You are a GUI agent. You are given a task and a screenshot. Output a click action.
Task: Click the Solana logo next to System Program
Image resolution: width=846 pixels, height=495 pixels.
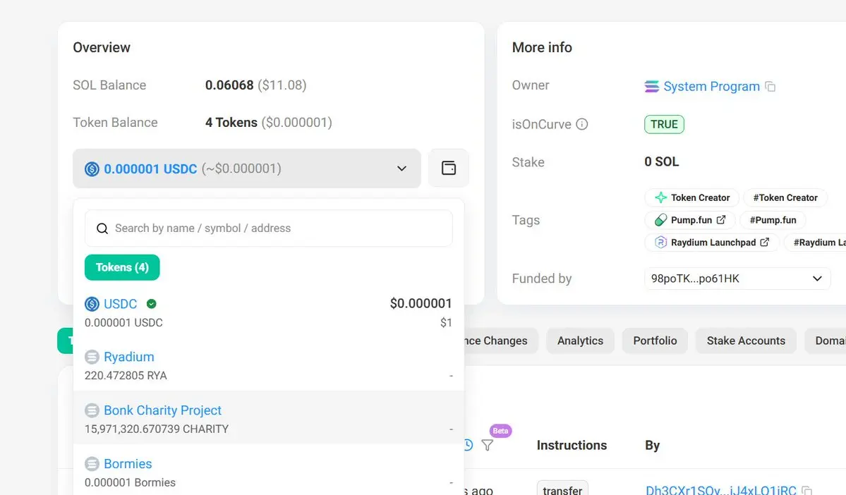(652, 86)
